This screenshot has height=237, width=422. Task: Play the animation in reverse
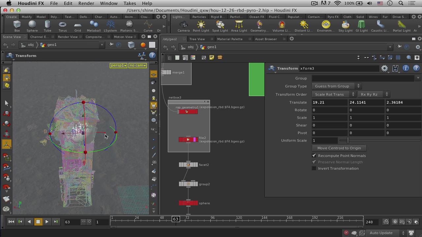click(x=29, y=222)
